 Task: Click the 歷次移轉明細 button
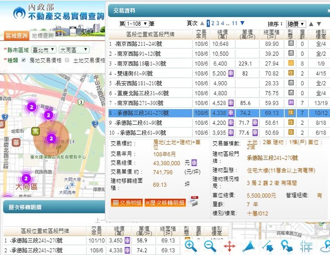tap(165, 203)
